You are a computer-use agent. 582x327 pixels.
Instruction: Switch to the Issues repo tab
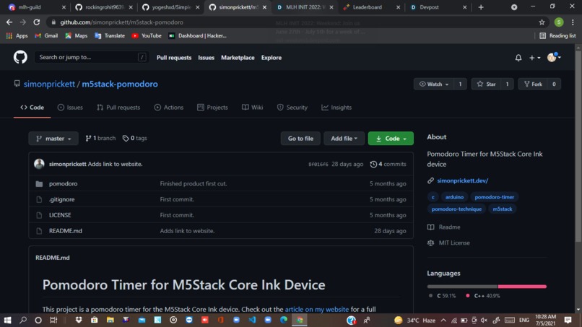(70, 108)
